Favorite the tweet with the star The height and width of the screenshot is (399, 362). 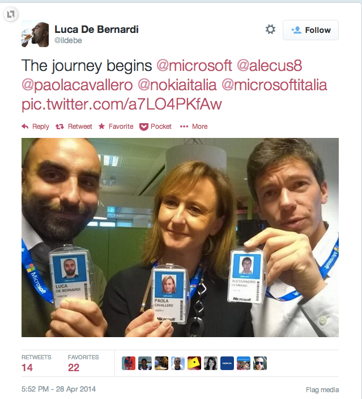pyautogui.click(x=116, y=127)
